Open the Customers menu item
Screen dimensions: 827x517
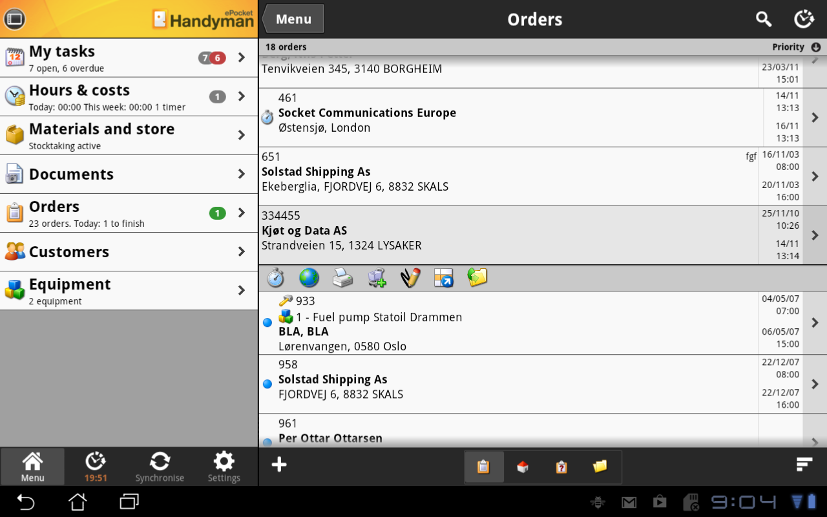coord(129,252)
